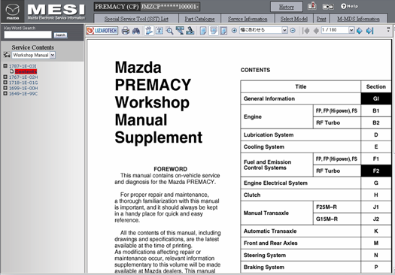Click the KeyWord Search input field
395x275 pixels.
pyautogui.click(x=28, y=35)
